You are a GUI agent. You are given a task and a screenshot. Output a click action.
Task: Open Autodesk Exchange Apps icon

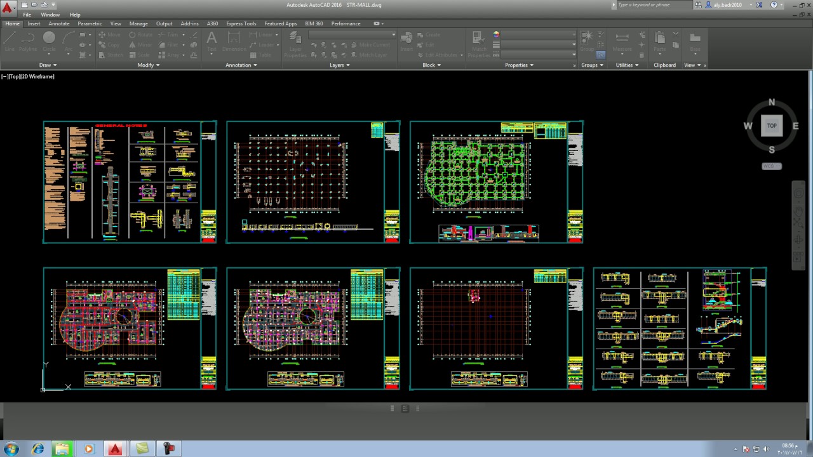[x=759, y=5]
